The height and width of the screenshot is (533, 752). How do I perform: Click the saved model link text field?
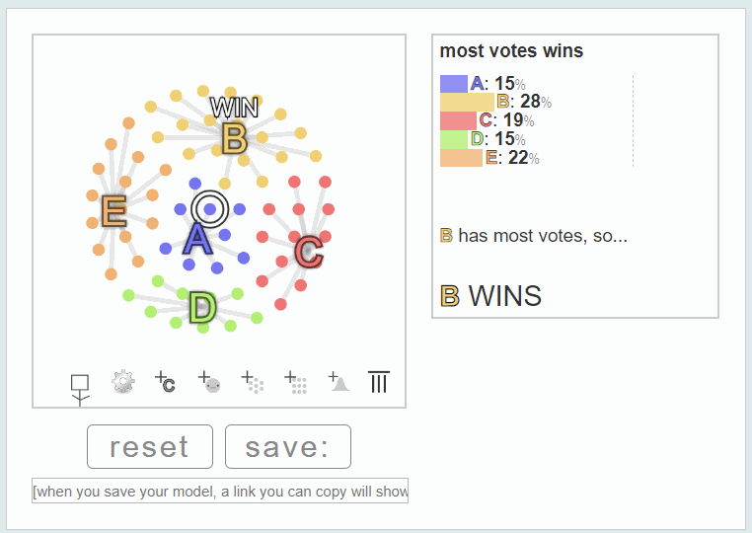[220, 492]
